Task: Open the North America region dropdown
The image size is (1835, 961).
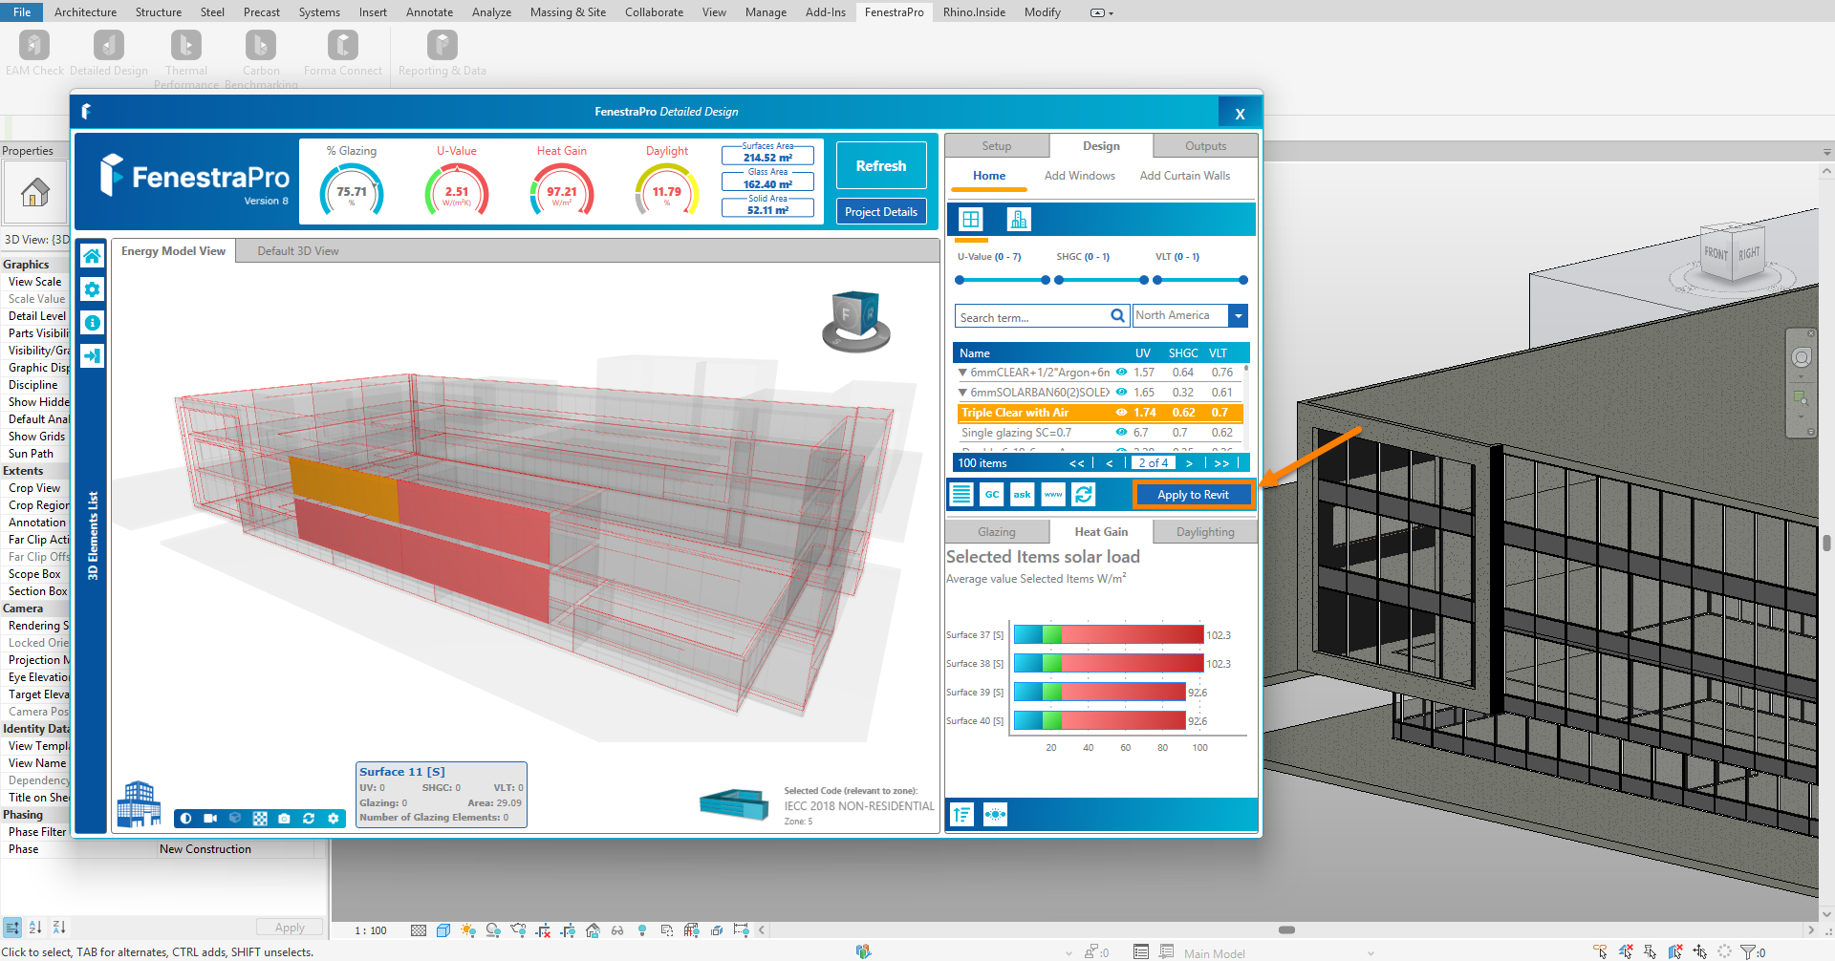Action: coord(1239,316)
